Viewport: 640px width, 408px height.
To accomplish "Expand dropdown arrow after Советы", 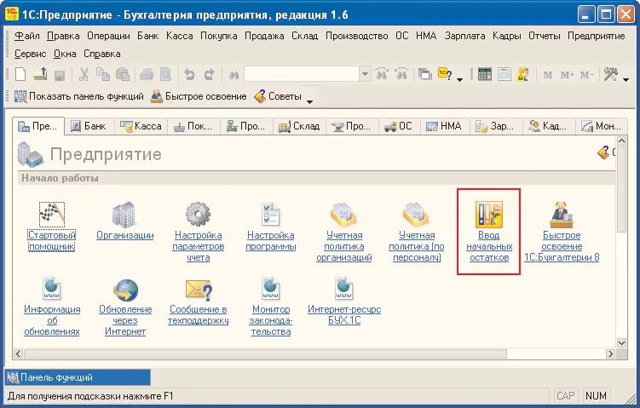I will coord(310,101).
